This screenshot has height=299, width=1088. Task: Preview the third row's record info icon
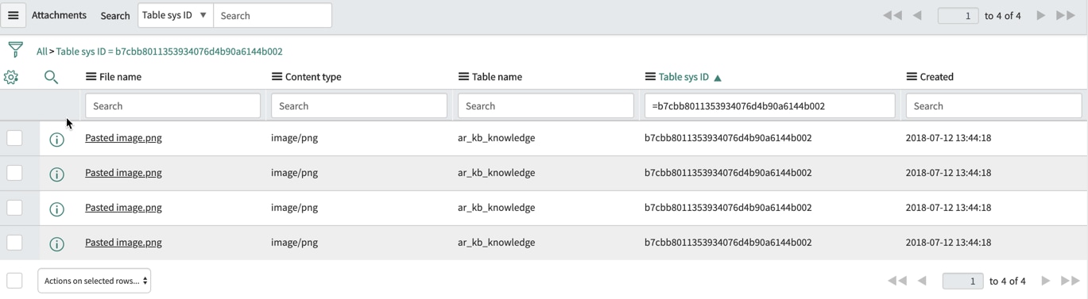[56, 209]
